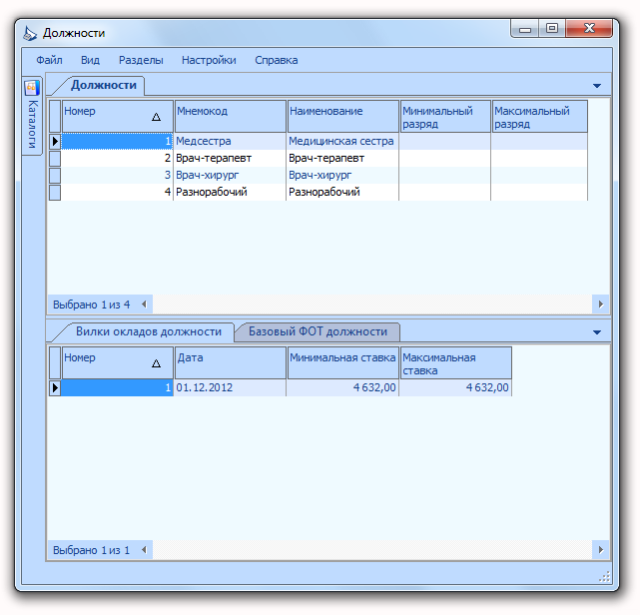The image size is (640, 615).
Task: Select row marker for Врач-терапевт row
Action: (55, 159)
